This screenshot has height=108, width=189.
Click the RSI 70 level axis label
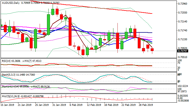[x=178, y=63]
